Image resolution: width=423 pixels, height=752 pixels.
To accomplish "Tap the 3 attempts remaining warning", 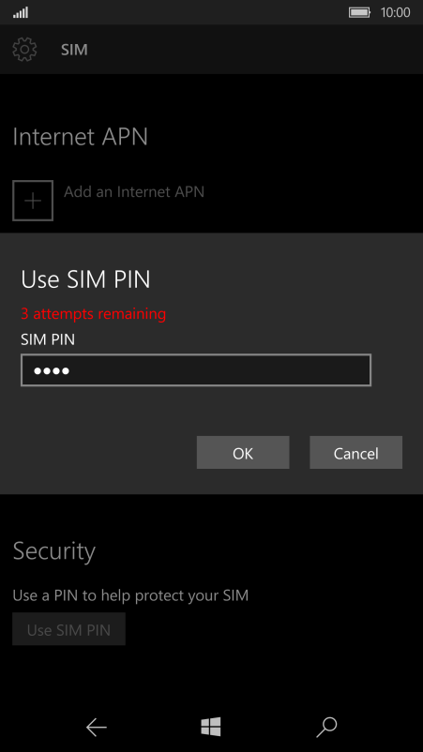I will tap(94, 314).
